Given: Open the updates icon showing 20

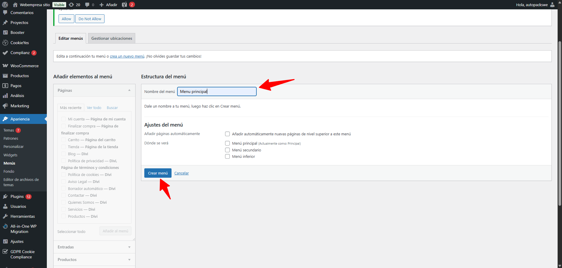Looking at the screenshot, I should [x=71, y=5].
